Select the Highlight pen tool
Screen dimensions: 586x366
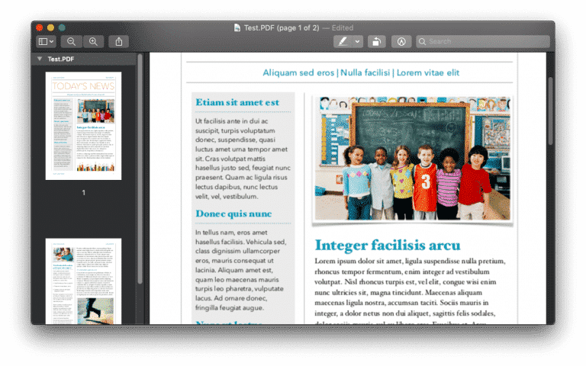tap(343, 41)
